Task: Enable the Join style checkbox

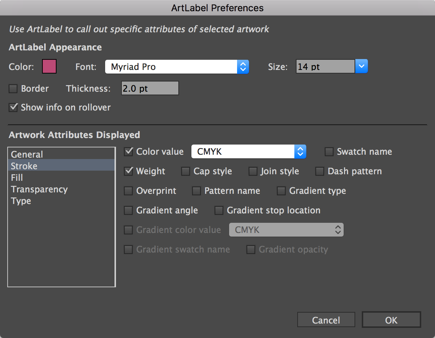Action: [x=253, y=171]
